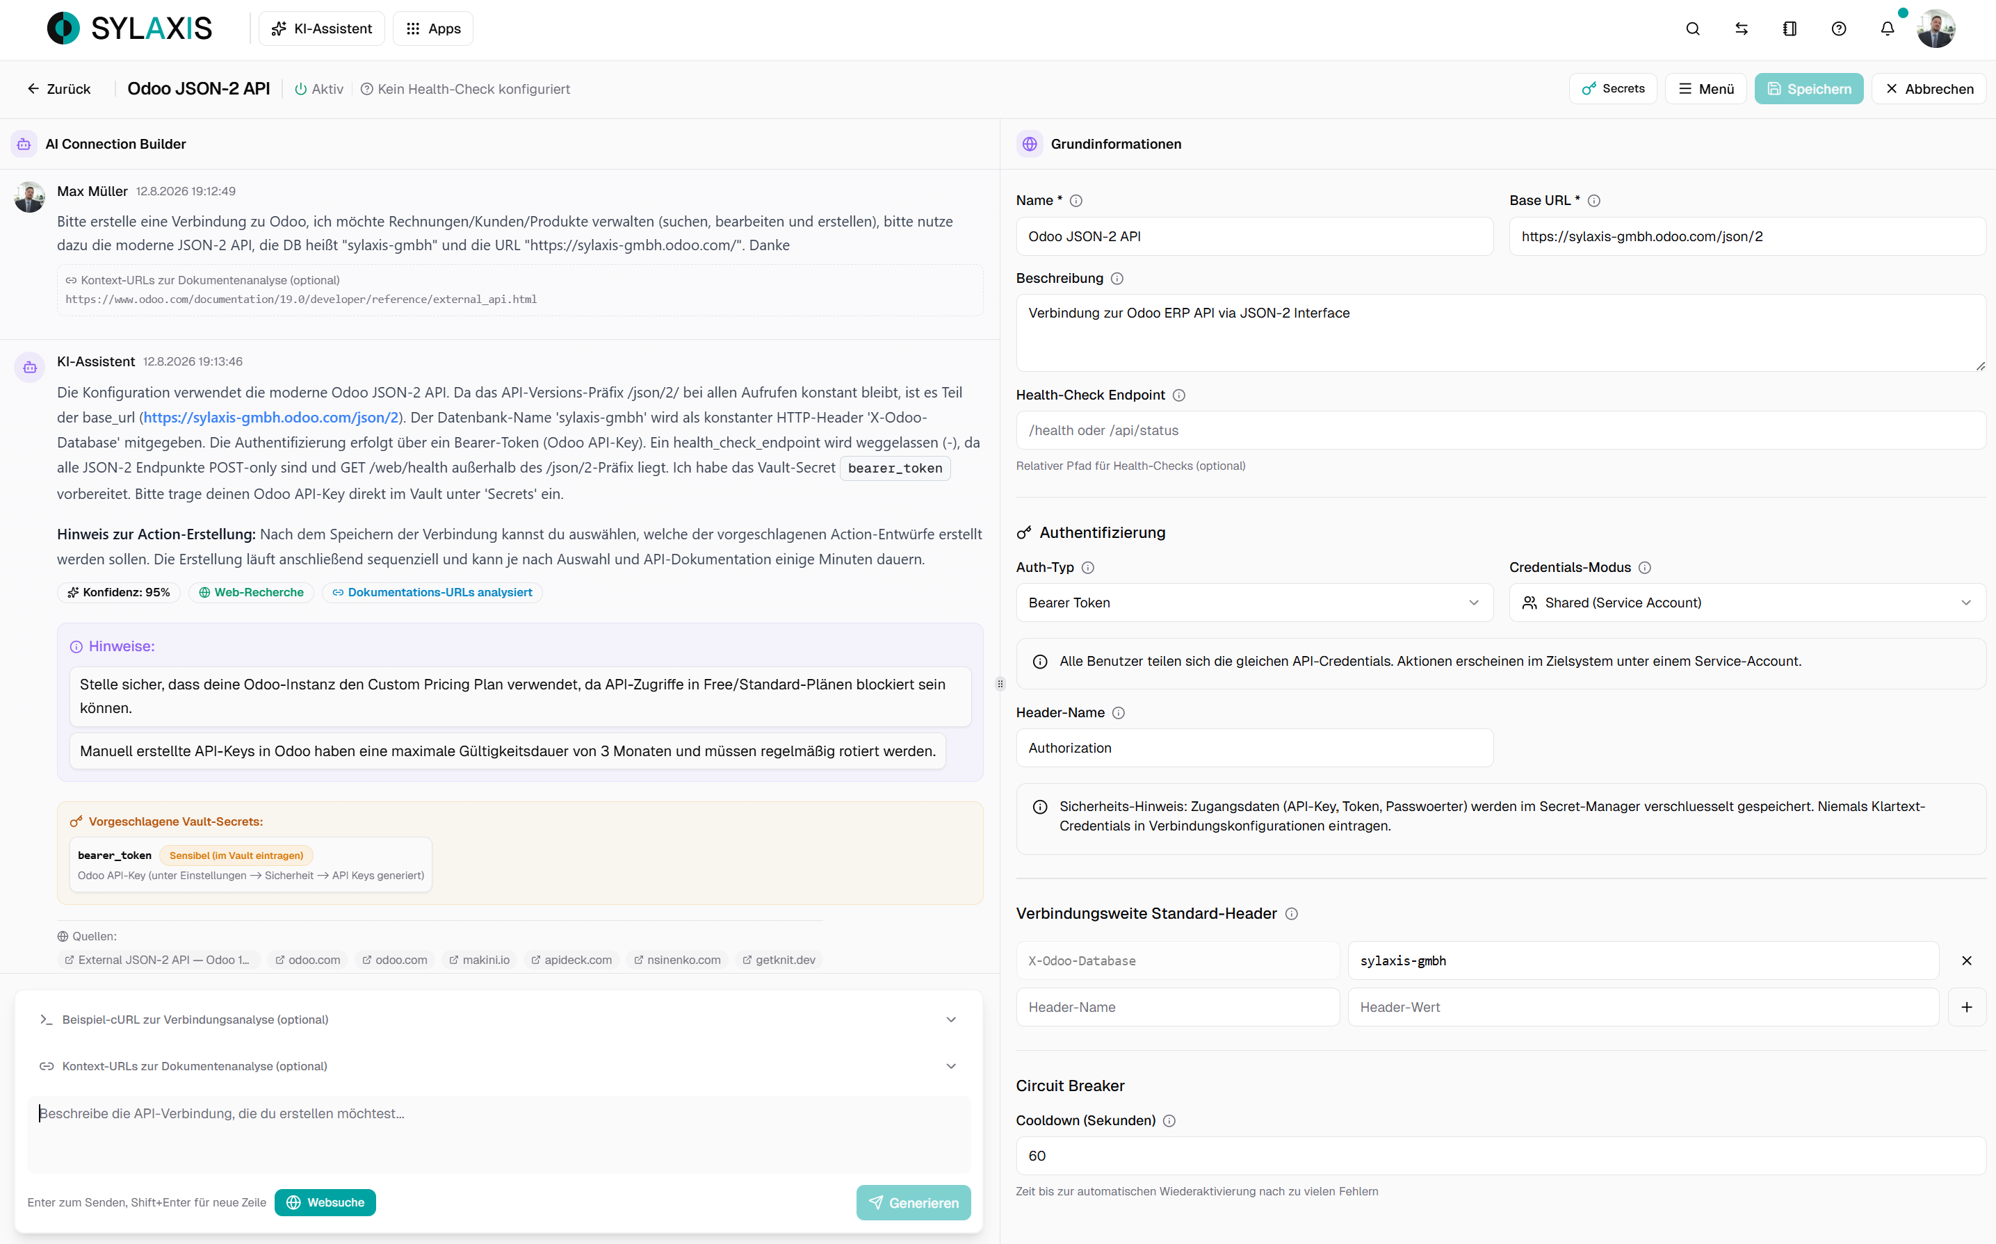
Task: Click info icon next to Health-Check Endpoint
Action: [1178, 395]
